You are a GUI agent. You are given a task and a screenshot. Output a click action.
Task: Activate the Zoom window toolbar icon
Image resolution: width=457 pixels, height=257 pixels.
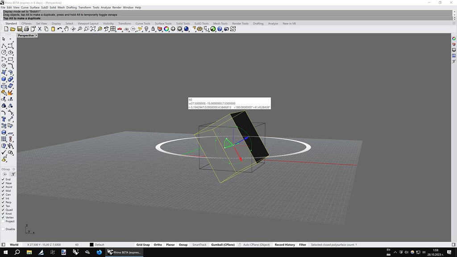(87, 29)
